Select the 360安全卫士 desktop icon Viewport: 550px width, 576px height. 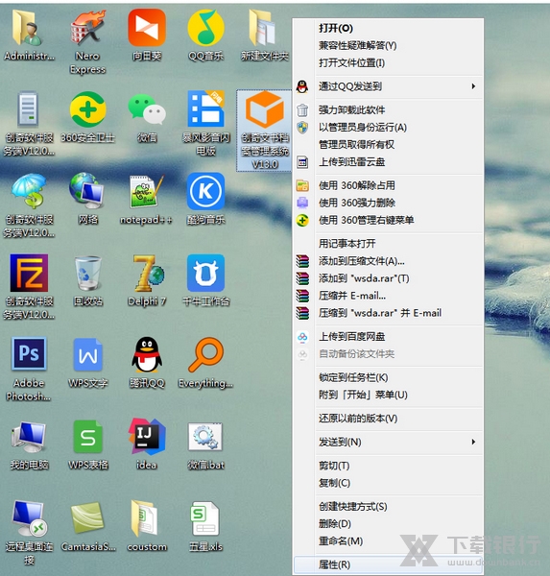[87, 117]
